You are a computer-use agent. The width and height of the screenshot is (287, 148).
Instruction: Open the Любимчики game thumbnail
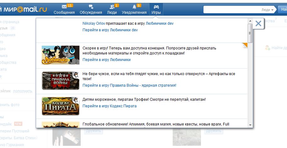[61, 55]
